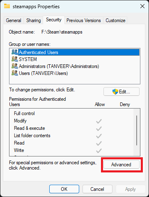This screenshot has width=149, height=197.
Task: Click the shield icon on Edit button
Action: [x=115, y=92]
